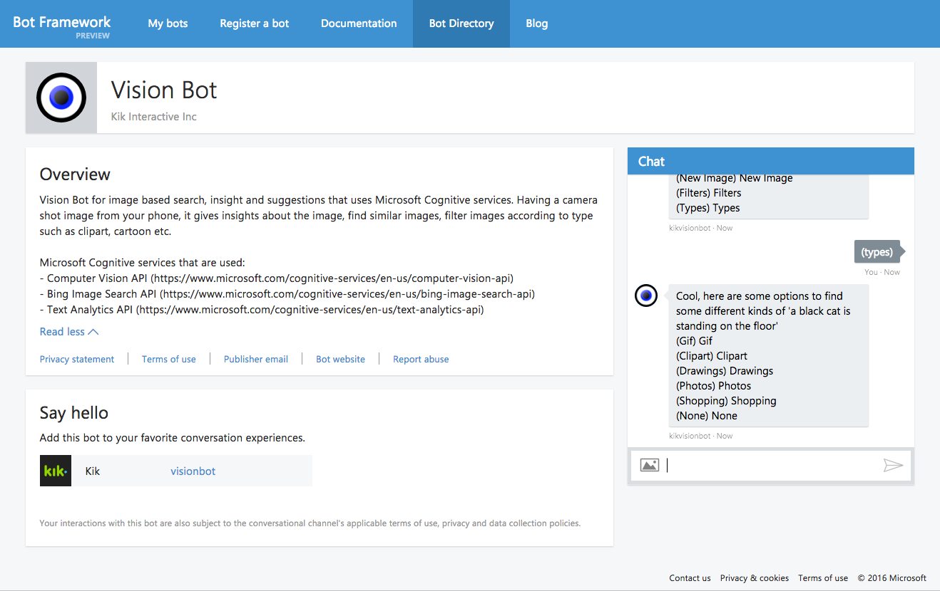
Task: Open the visionbot Kik link
Action: [193, 471]
